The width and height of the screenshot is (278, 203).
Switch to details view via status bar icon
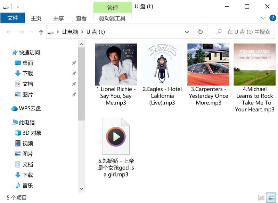click(x=261, y=197)
